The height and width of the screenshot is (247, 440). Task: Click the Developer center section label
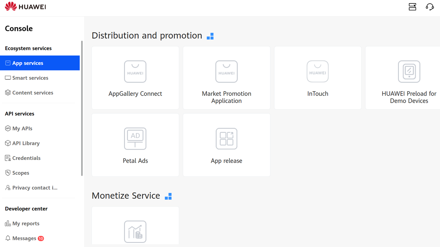point(26,209)
